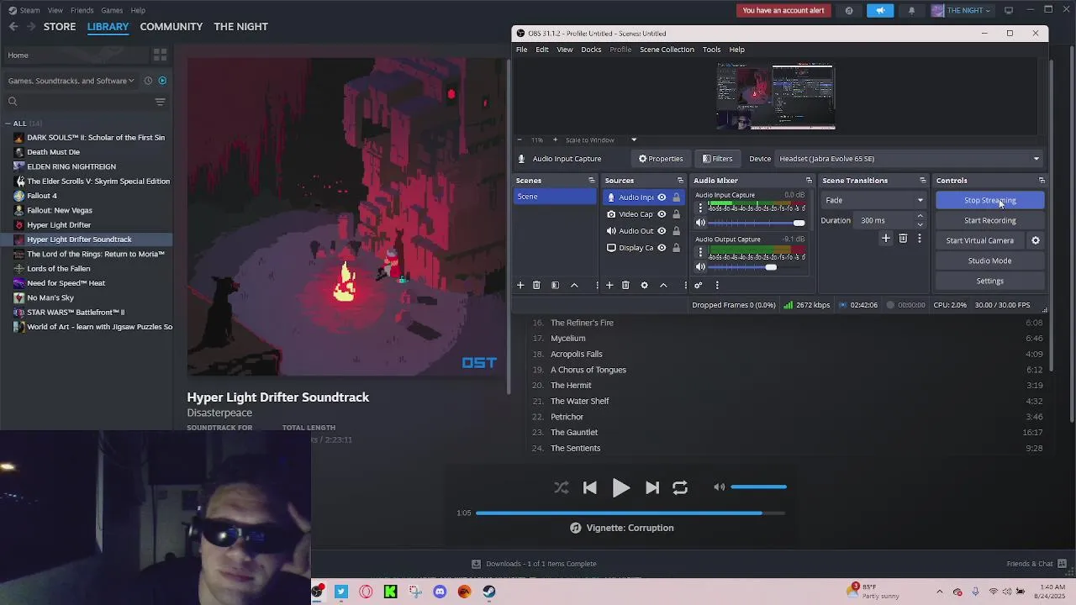
Task: Open the Device dropdown for Jabra headset
Action: 909,159
